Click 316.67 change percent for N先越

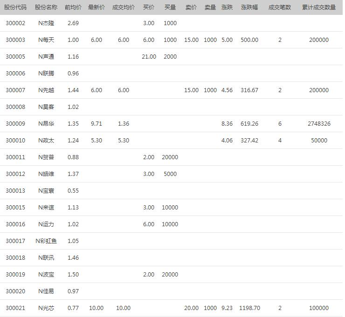(x=249, y=90)
